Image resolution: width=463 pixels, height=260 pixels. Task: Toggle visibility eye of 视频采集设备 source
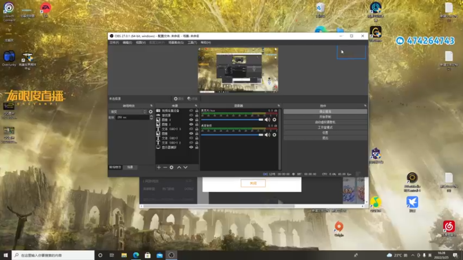tap(191, 110)
